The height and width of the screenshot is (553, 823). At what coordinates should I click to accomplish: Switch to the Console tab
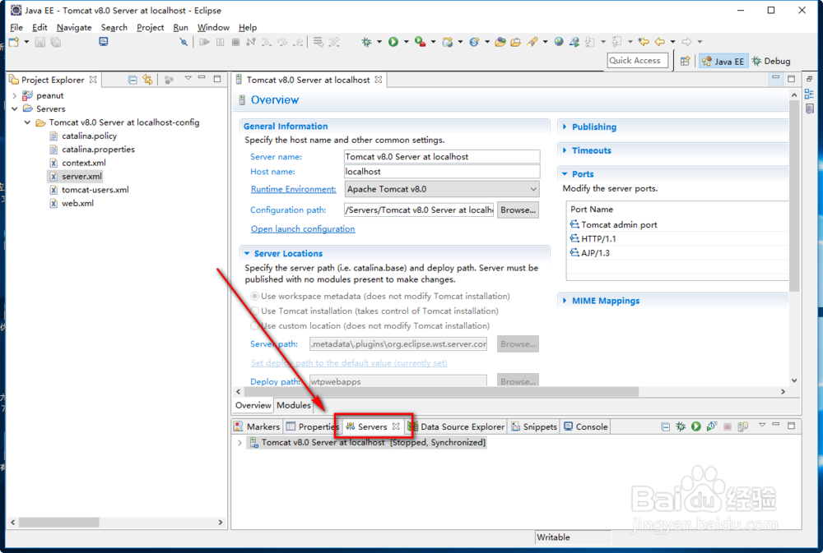[x=586, y=426]
